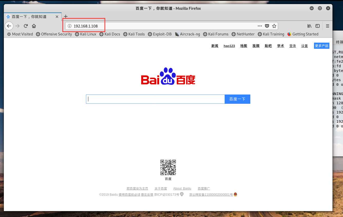Open page actions three-dot menu

[260, 26]
